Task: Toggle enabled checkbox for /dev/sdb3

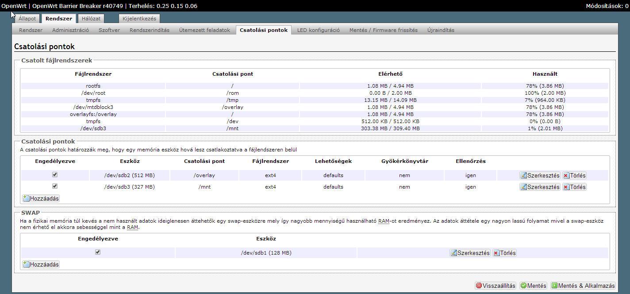Action: (x=55, y=186)
